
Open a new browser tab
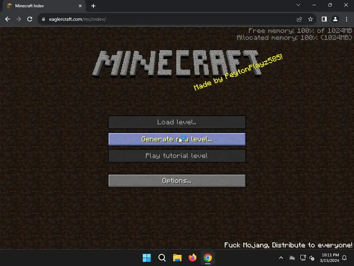[93, 6]
